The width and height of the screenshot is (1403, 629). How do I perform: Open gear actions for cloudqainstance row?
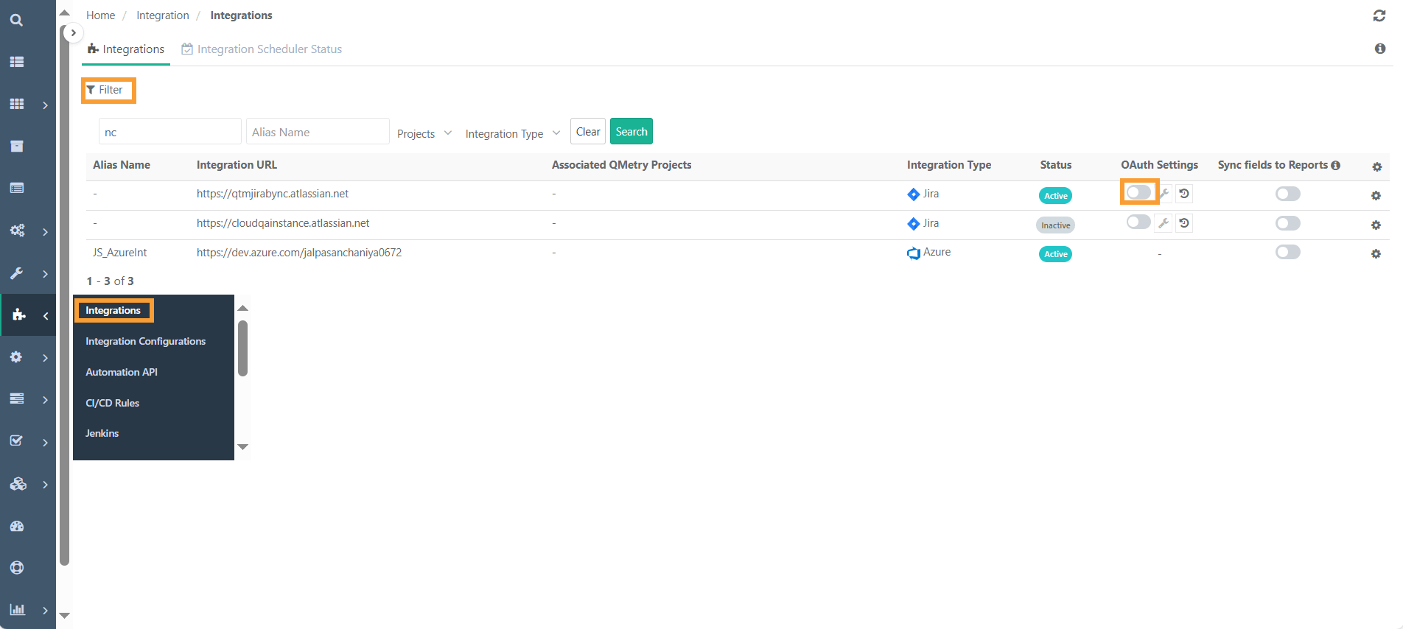tap(1376, 225)
